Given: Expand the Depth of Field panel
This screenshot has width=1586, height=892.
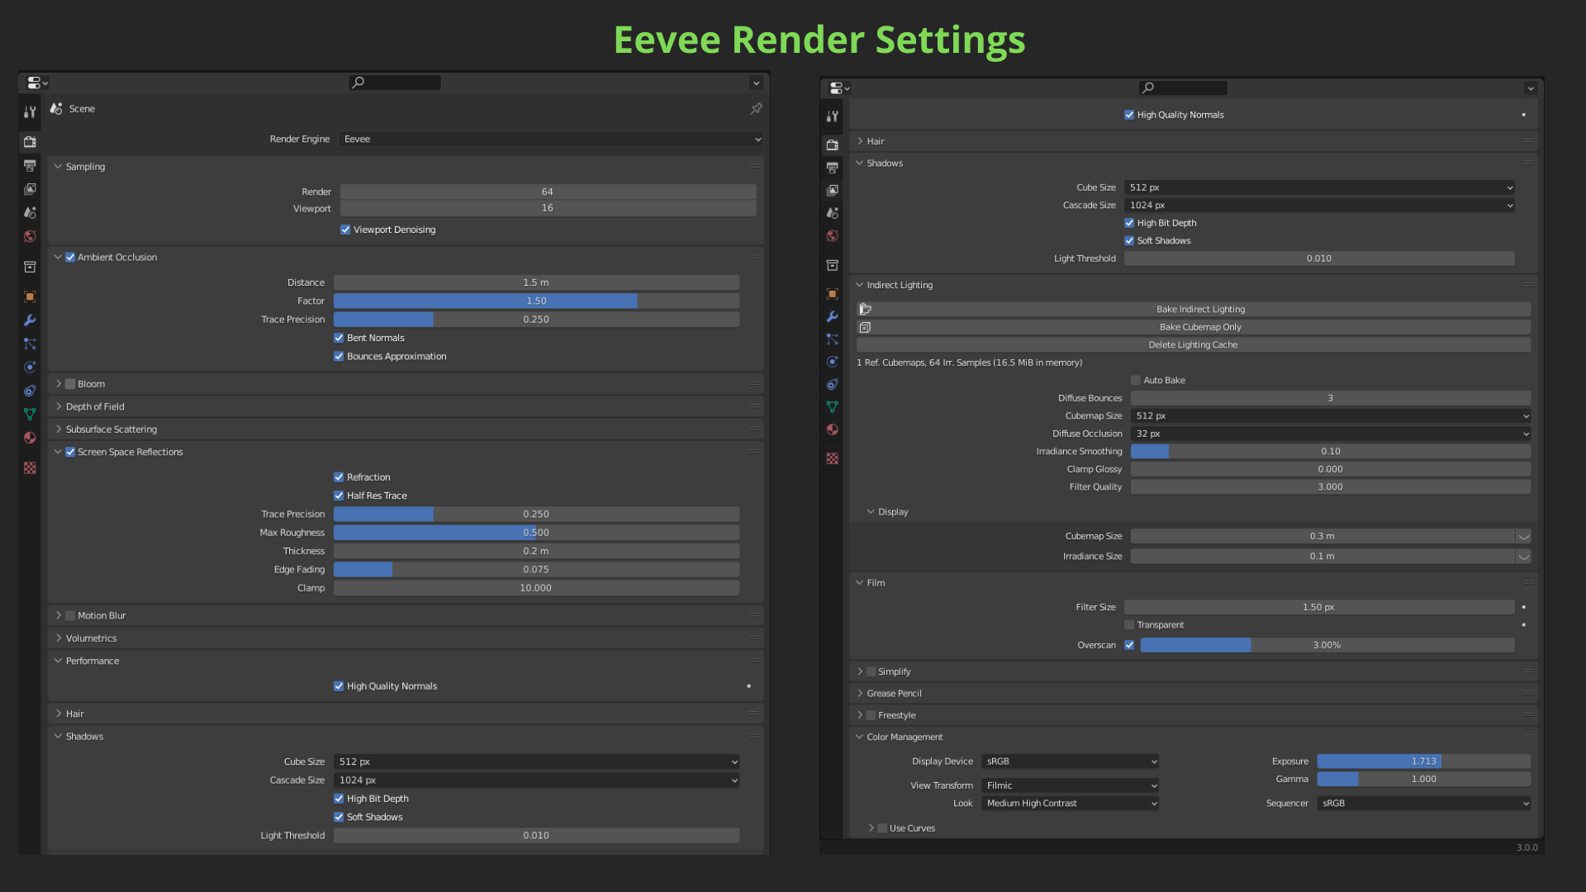Looking at the screenshot, I should coord(59,406).
